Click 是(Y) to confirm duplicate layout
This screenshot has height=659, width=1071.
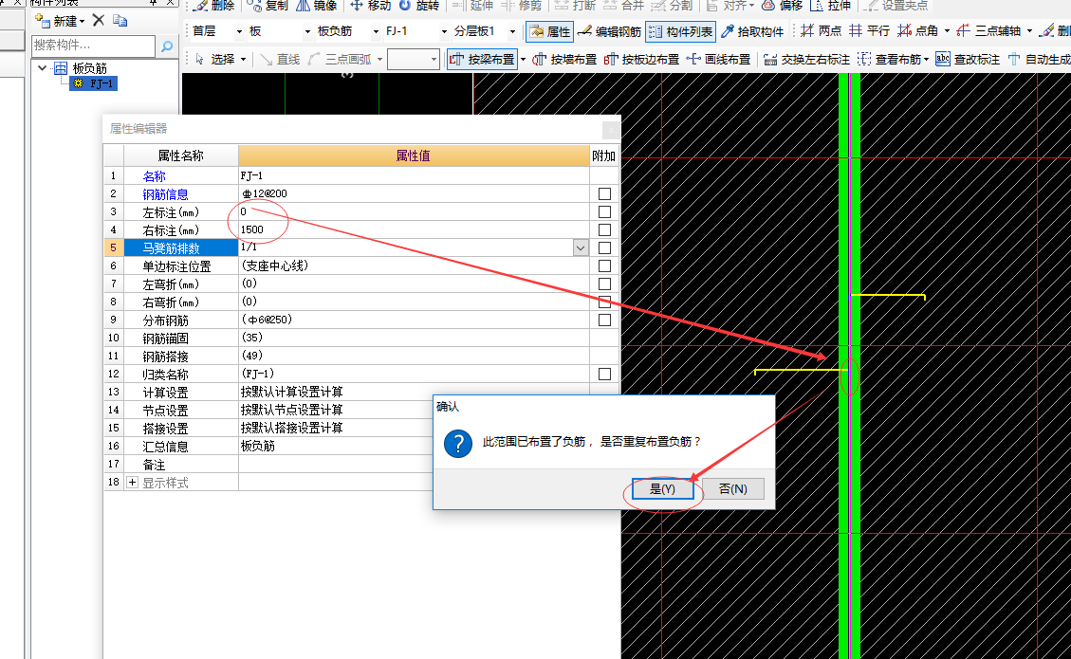[662, 489]
